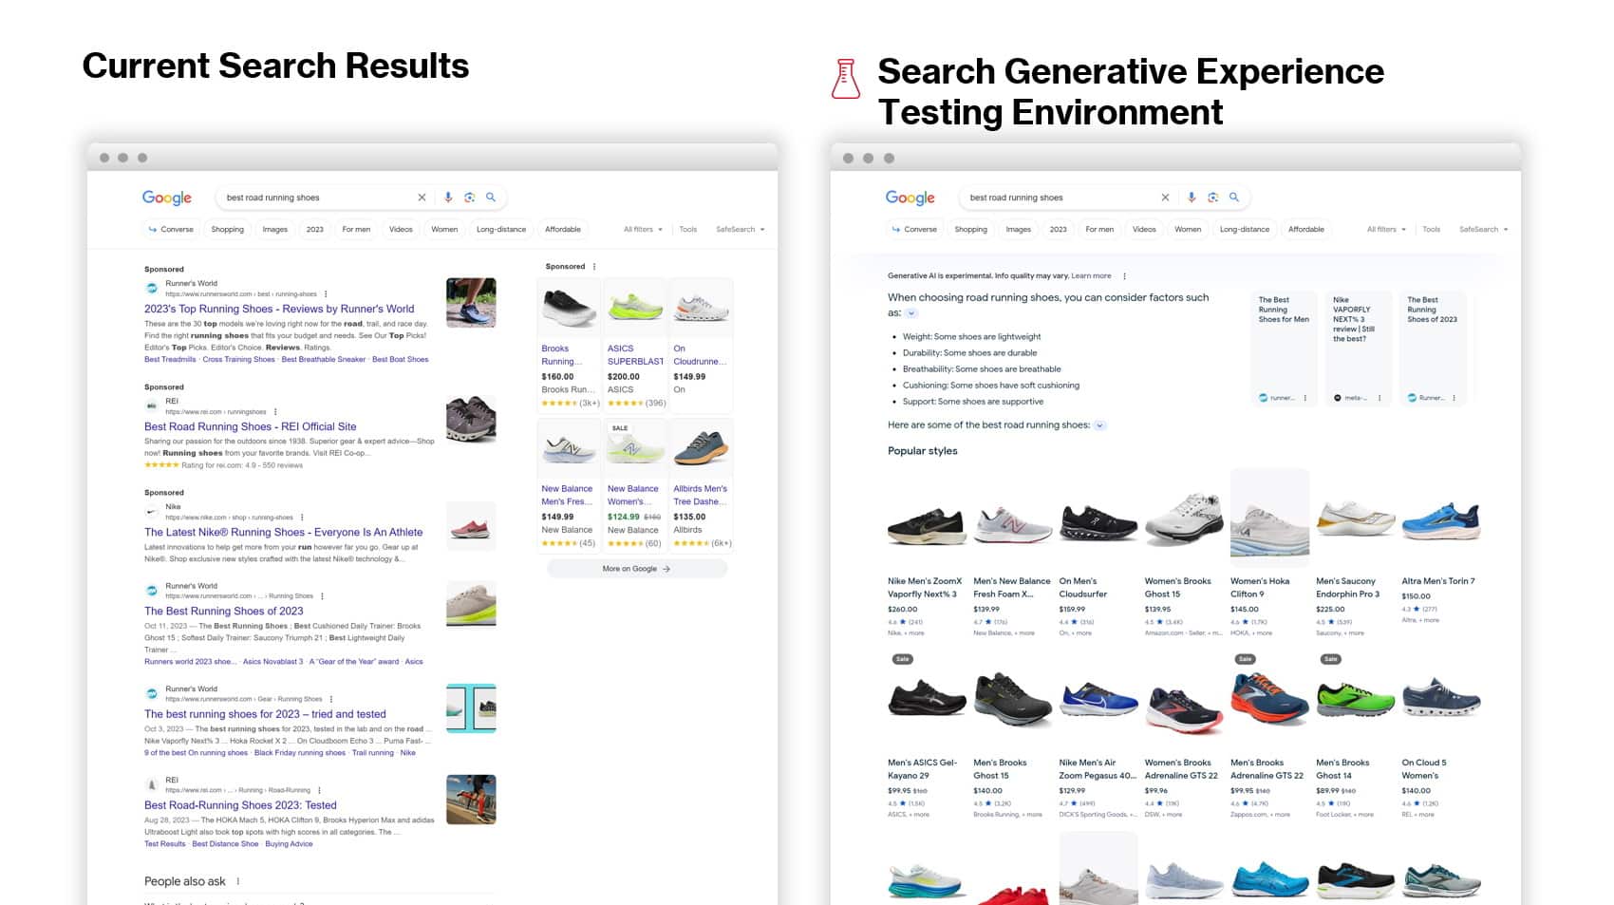Click the Converse chip with arrow icon

click(170, 229)
